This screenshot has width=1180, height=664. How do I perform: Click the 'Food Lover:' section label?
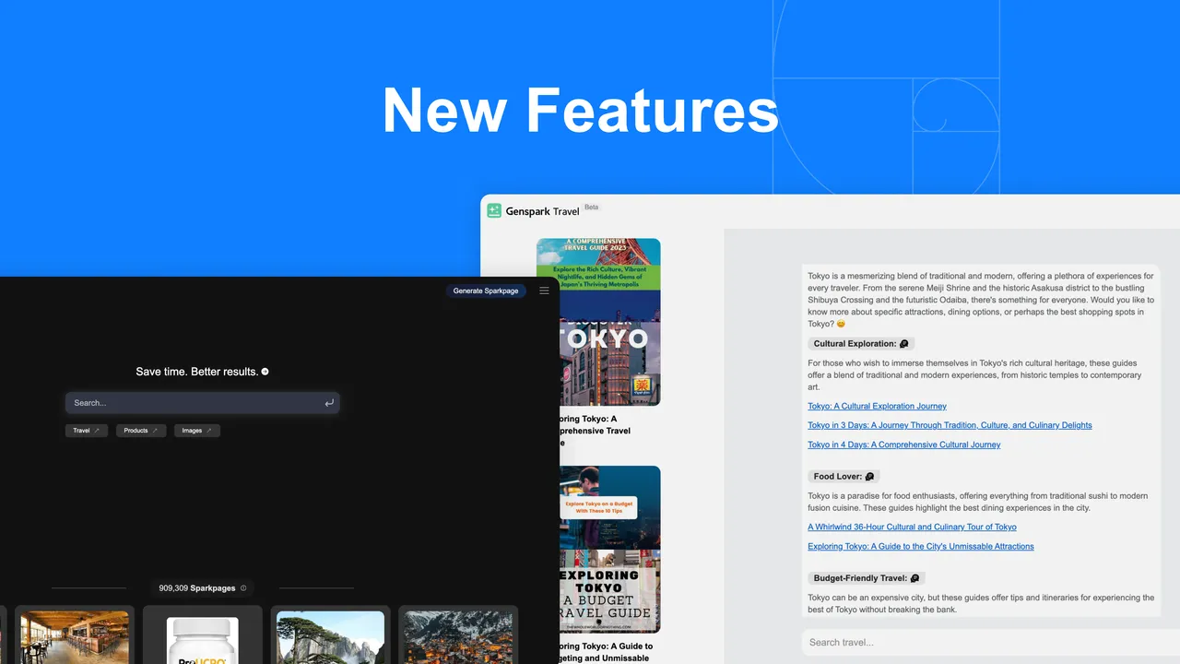pos(844,477)
